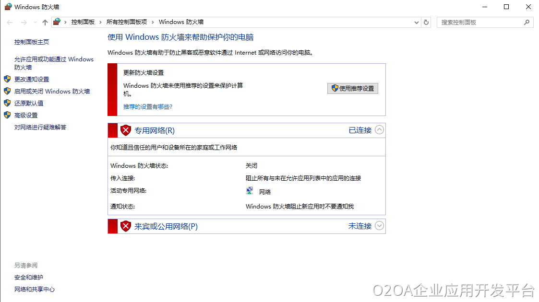Image resolution: width=539 pixels, height=302 pixels.
Task: Expand the chevron after 控制面板 breadcrumb
Action: tap(100, 22)
